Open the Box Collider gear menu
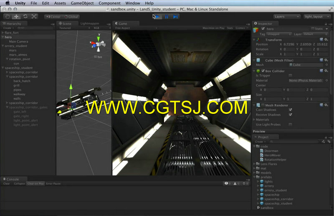Screen dimensions: 334x216 point(326,70)
